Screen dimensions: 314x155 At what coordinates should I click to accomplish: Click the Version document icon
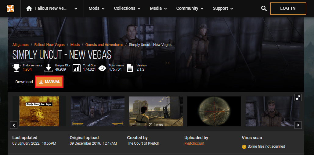point(130,68)
